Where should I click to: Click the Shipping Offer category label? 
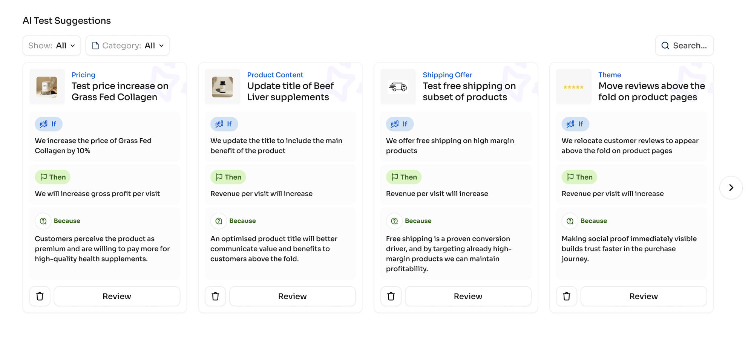point(447,75)
